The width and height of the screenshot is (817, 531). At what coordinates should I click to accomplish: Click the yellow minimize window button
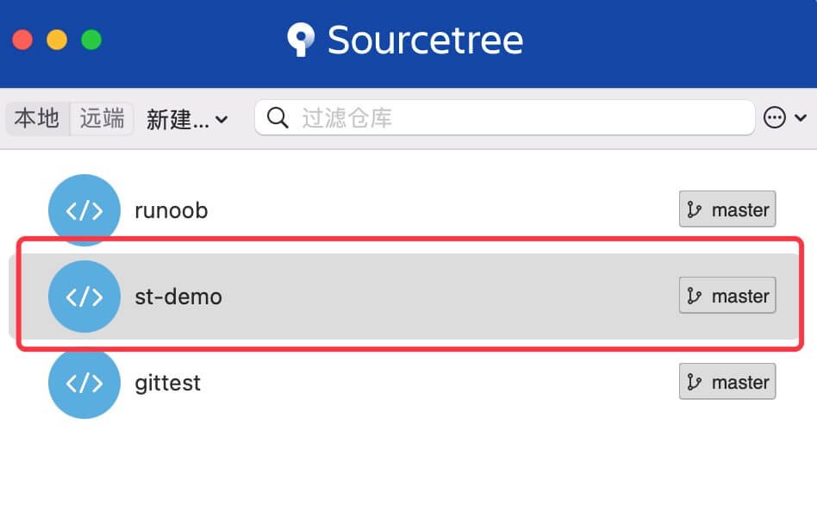(57, 40)
